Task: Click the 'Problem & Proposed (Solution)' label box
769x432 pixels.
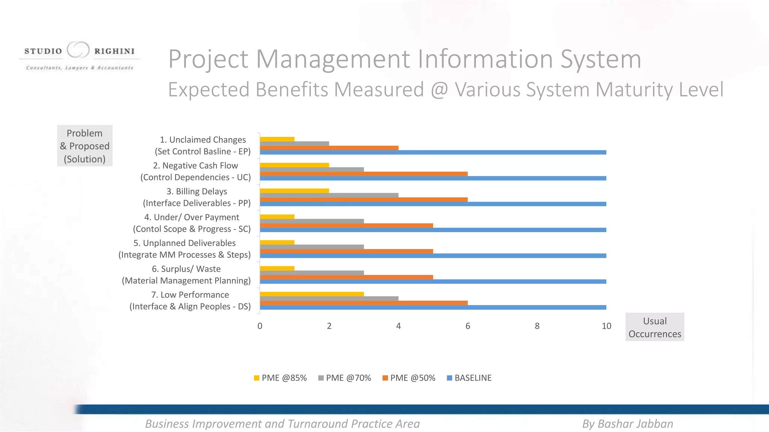Action: 85,146
